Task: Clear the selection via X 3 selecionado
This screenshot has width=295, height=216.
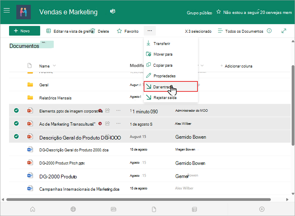Action: click(198, 32)
